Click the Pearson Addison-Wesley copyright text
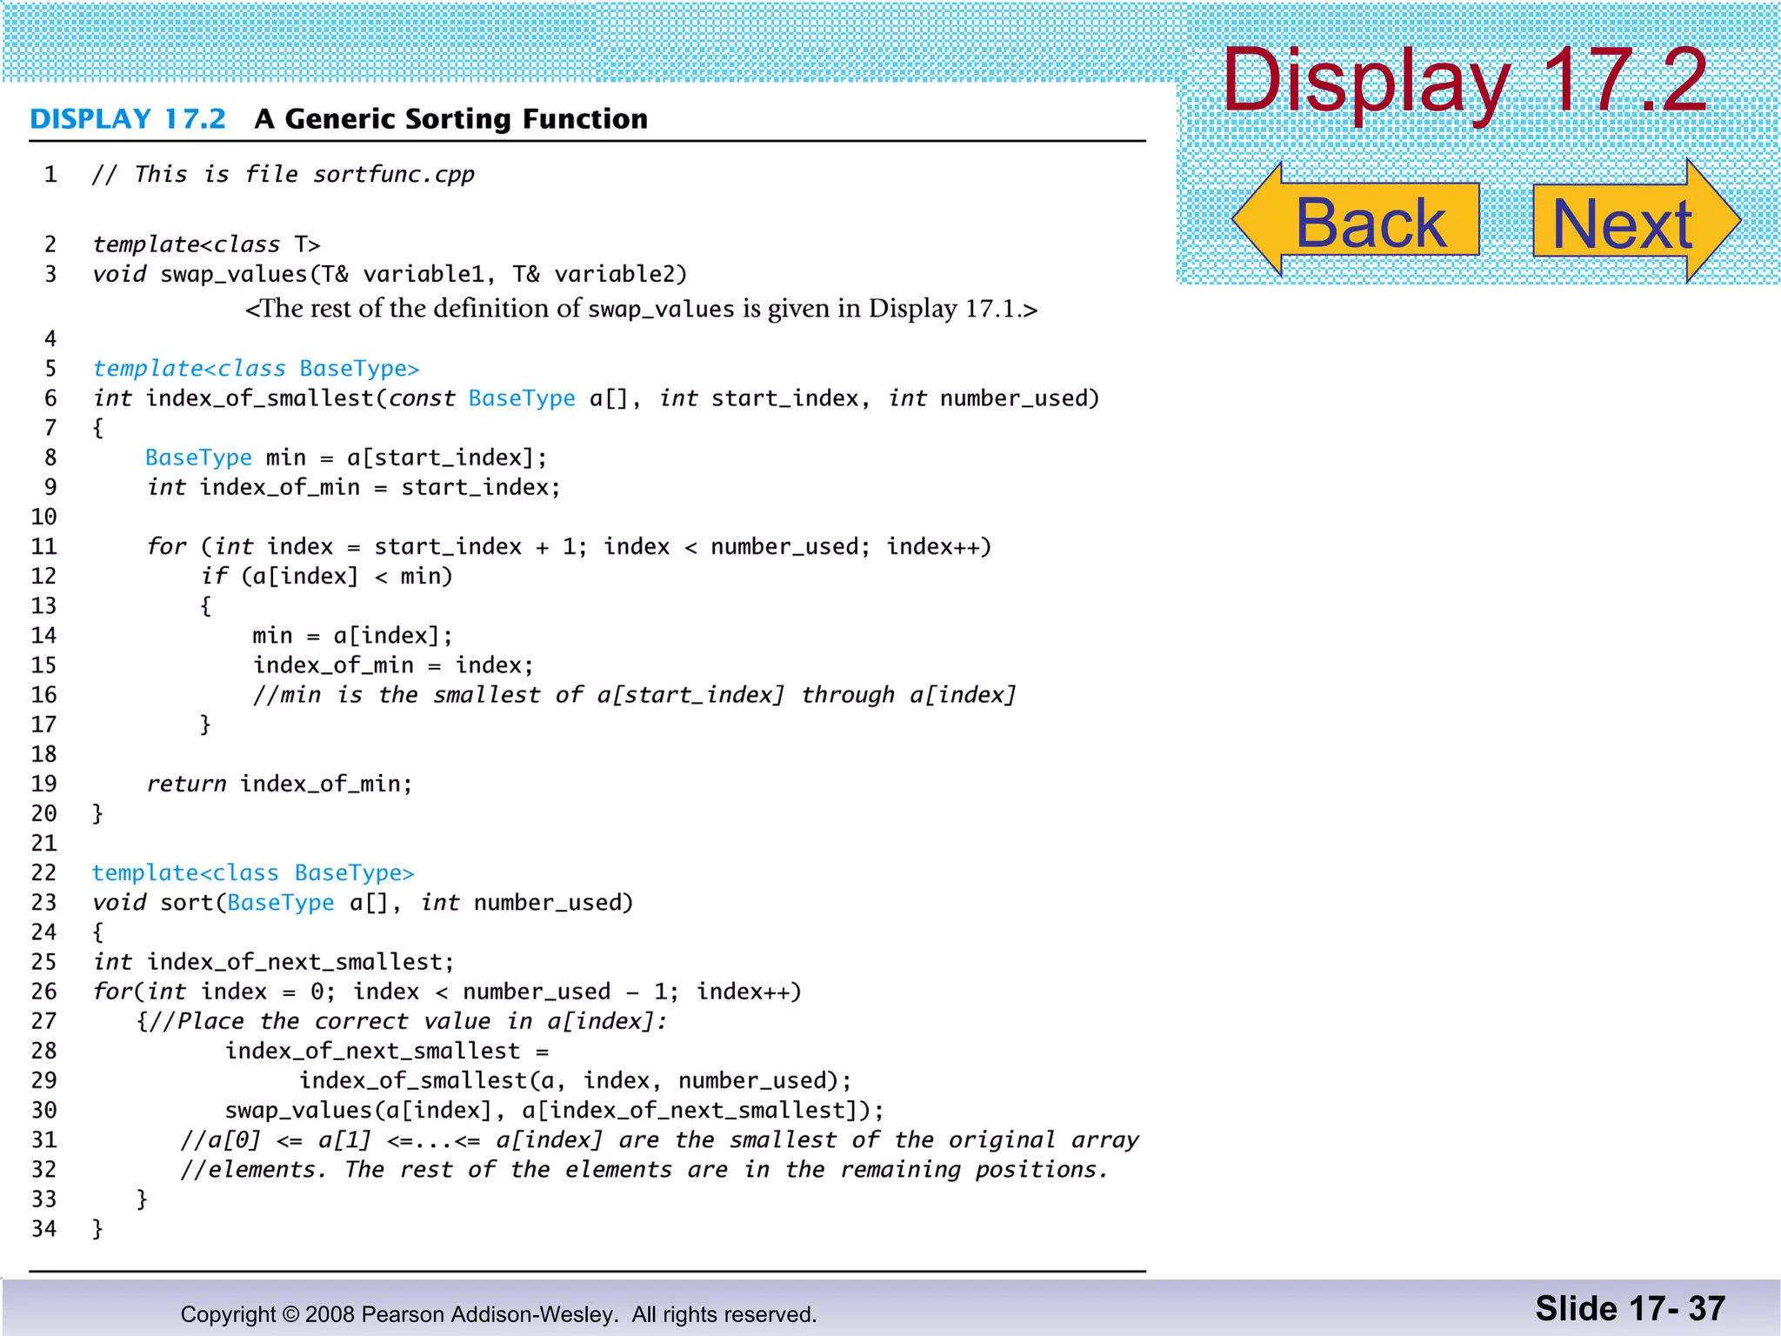The width and height of the screenshot is (1781, 1336). click(498, 1314)
